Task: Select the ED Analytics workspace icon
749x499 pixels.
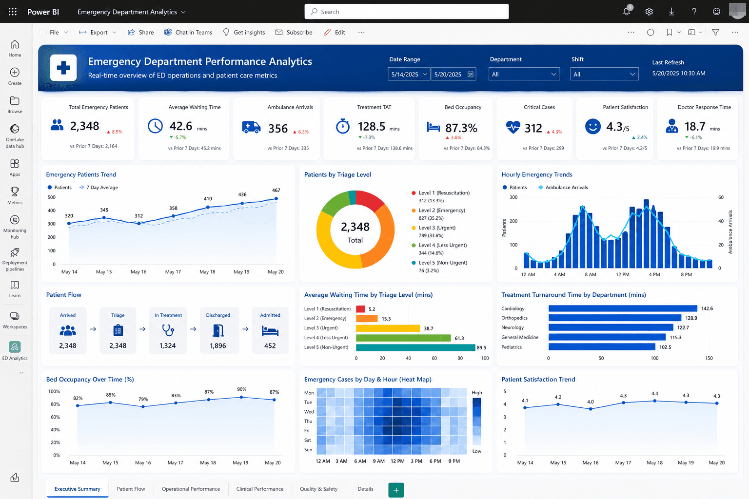Action: pyautogui.click(x=15, y=347)
